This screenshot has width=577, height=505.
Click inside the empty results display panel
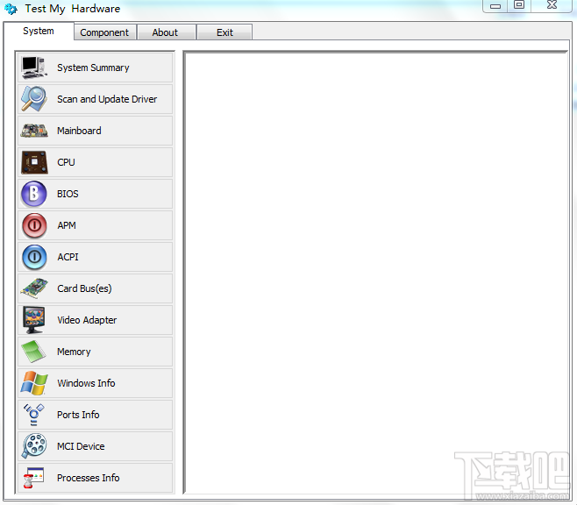[x=375, y=272]
